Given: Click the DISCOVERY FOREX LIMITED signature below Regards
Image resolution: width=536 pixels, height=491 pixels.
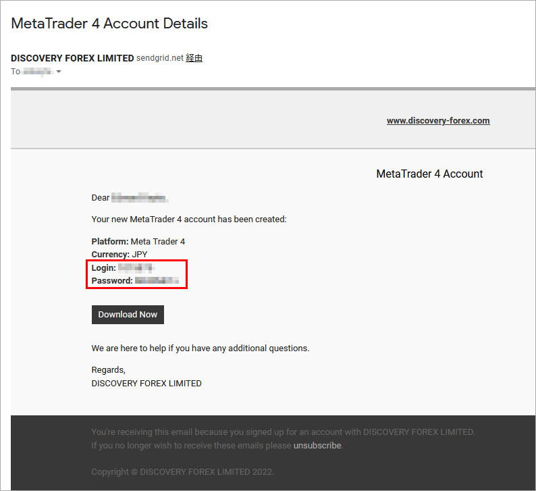Looking at the screenshot, I should click(146, 384).
